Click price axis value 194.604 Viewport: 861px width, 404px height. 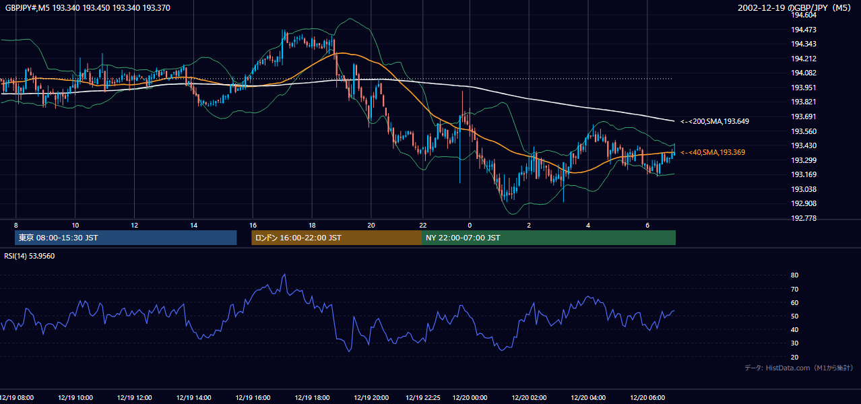click(804, 15)
